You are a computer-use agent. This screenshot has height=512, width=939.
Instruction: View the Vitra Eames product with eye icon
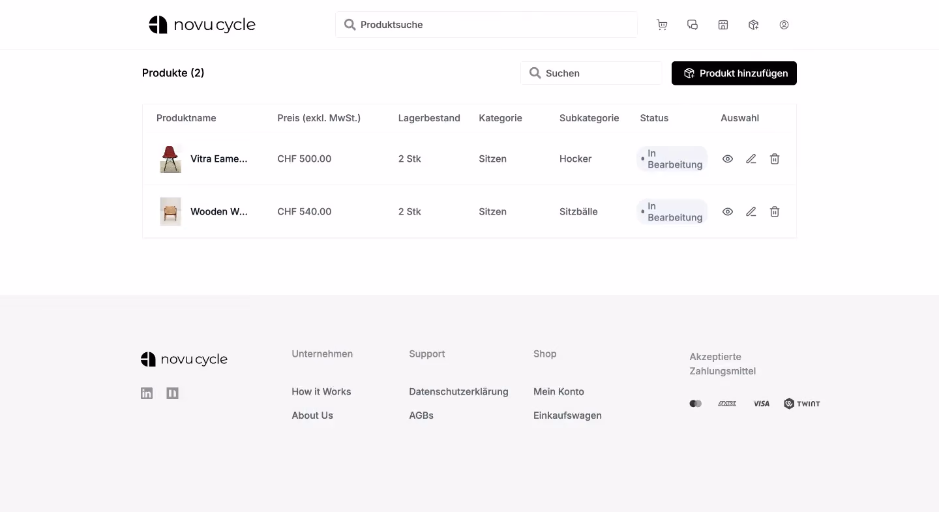728,158
